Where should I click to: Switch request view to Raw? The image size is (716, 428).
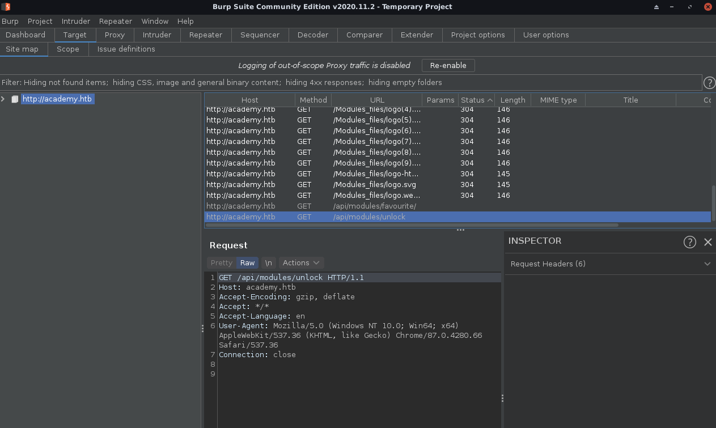click(247, 262)
